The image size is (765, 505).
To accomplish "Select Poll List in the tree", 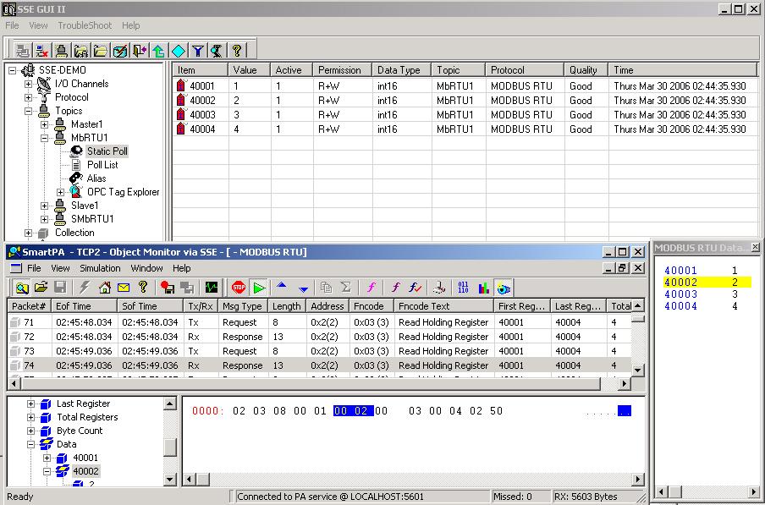I will (x=102, y=165).
